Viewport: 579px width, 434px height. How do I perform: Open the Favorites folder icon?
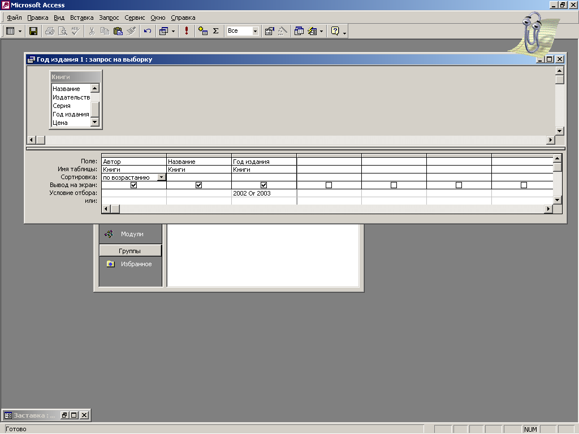tap(110, 264)
